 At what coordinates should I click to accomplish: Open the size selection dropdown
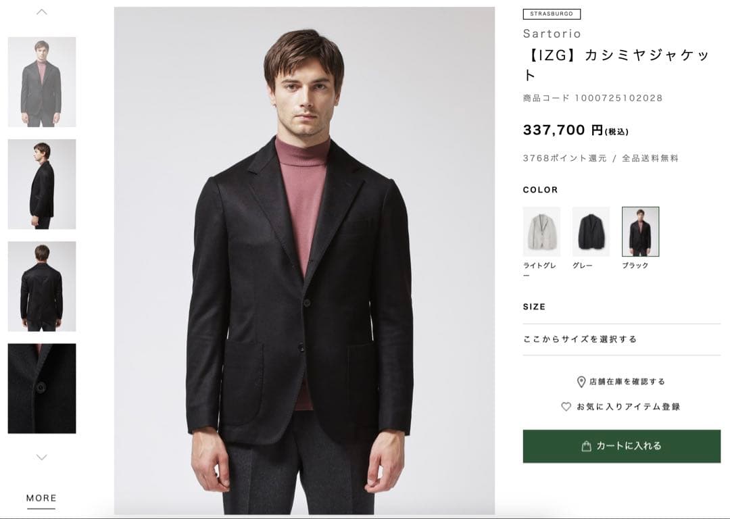621,339
